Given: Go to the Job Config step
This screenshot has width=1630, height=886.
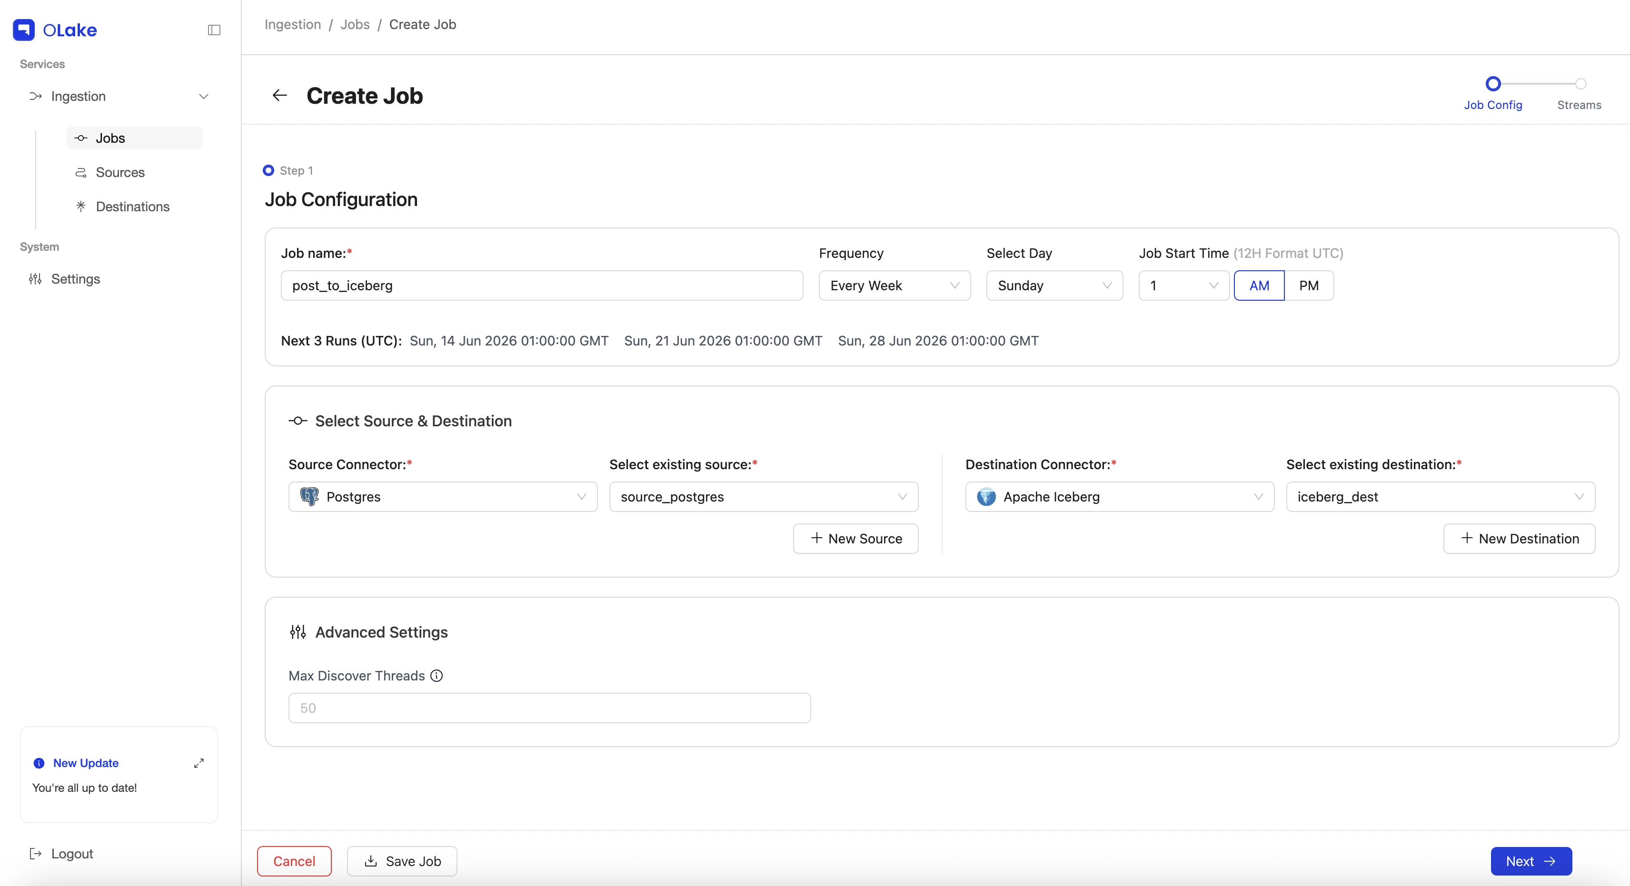Looking at the screenshot, I should tap(1493, 93).
